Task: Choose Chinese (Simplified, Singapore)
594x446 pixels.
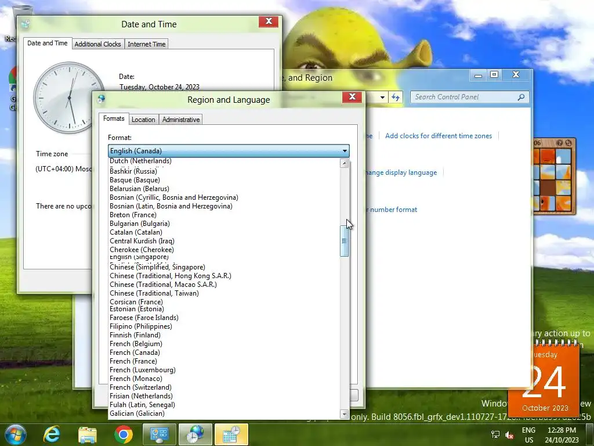Action: coord(157,267)
